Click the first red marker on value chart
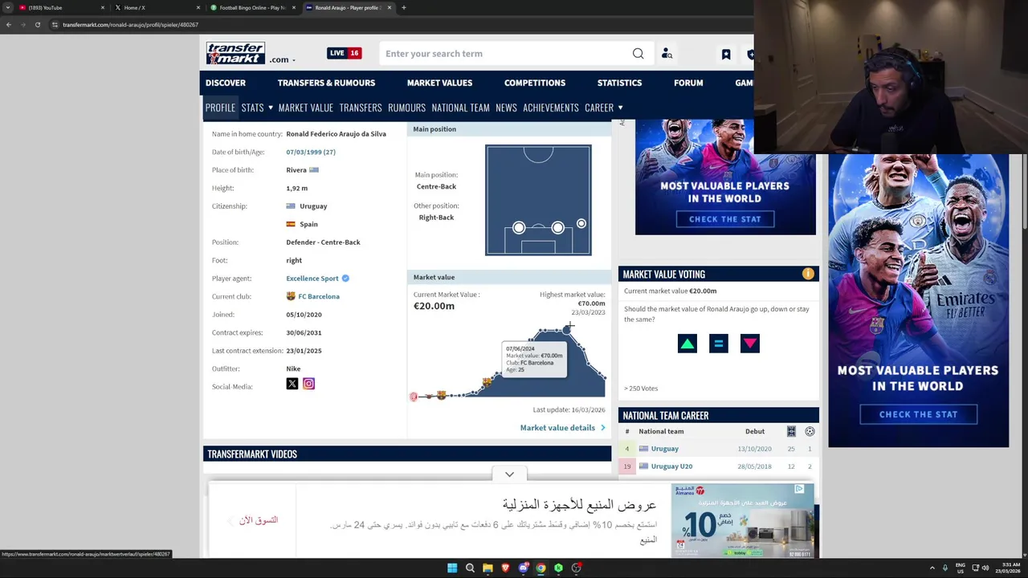Screen dimensions: 1028x578 pos(414,397)
